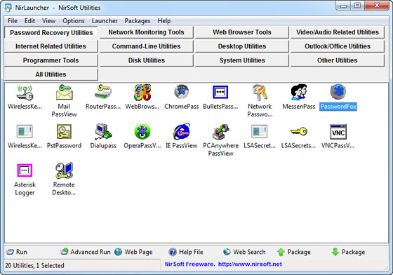Switch to Outlook/Office Utilities tab
Screen dimensions: 393x275
pos(338,46)
